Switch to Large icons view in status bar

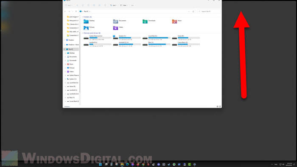tap(220, 107)
